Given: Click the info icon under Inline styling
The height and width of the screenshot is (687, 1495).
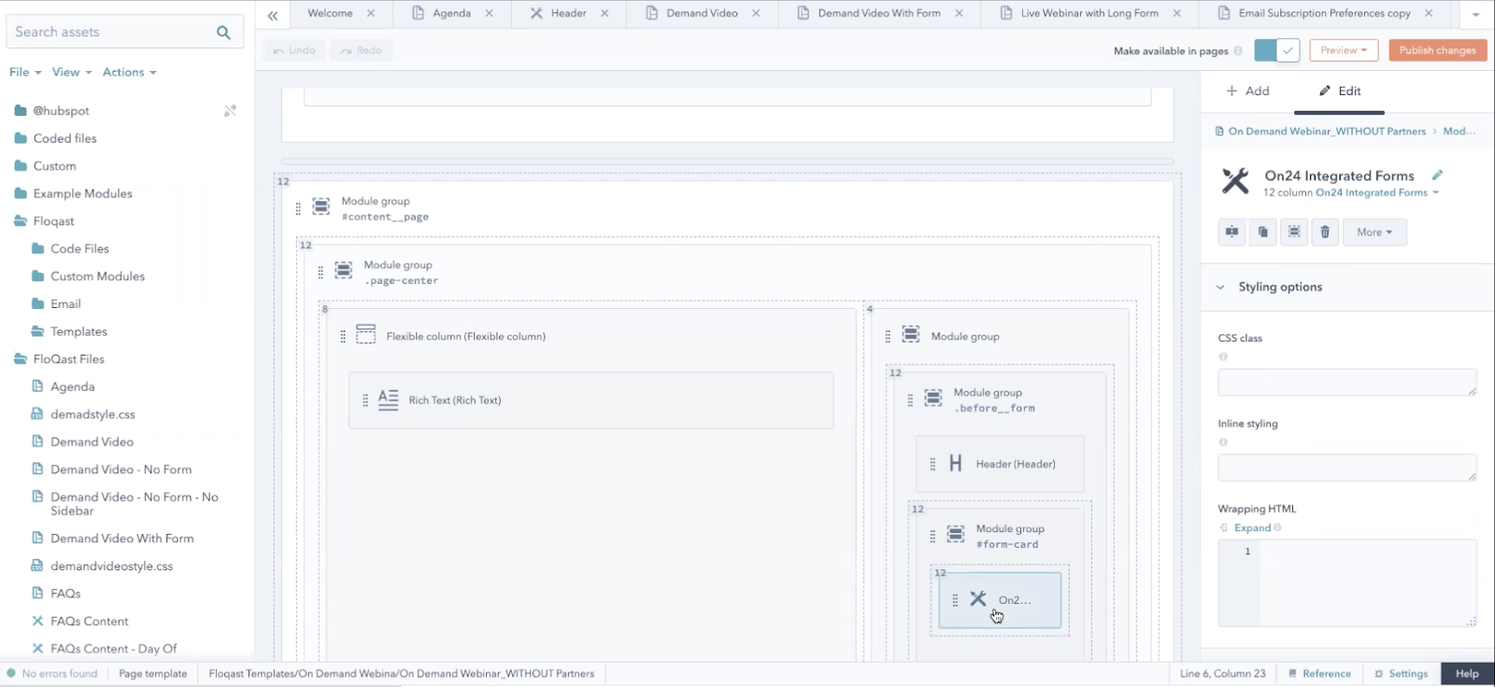Looking at the screenshot, I should point(1223,442).
